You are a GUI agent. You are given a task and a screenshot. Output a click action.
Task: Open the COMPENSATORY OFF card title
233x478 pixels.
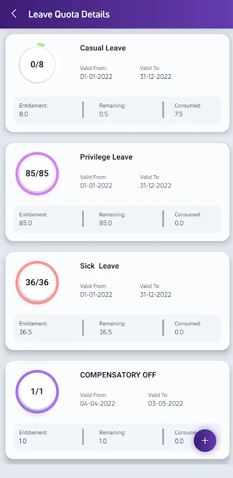(x=118, y=375)
